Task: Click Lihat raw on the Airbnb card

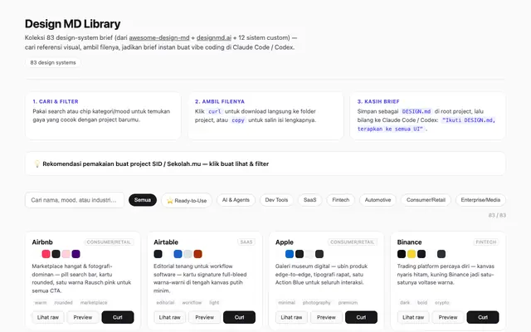Action: (x=48, y=317)
